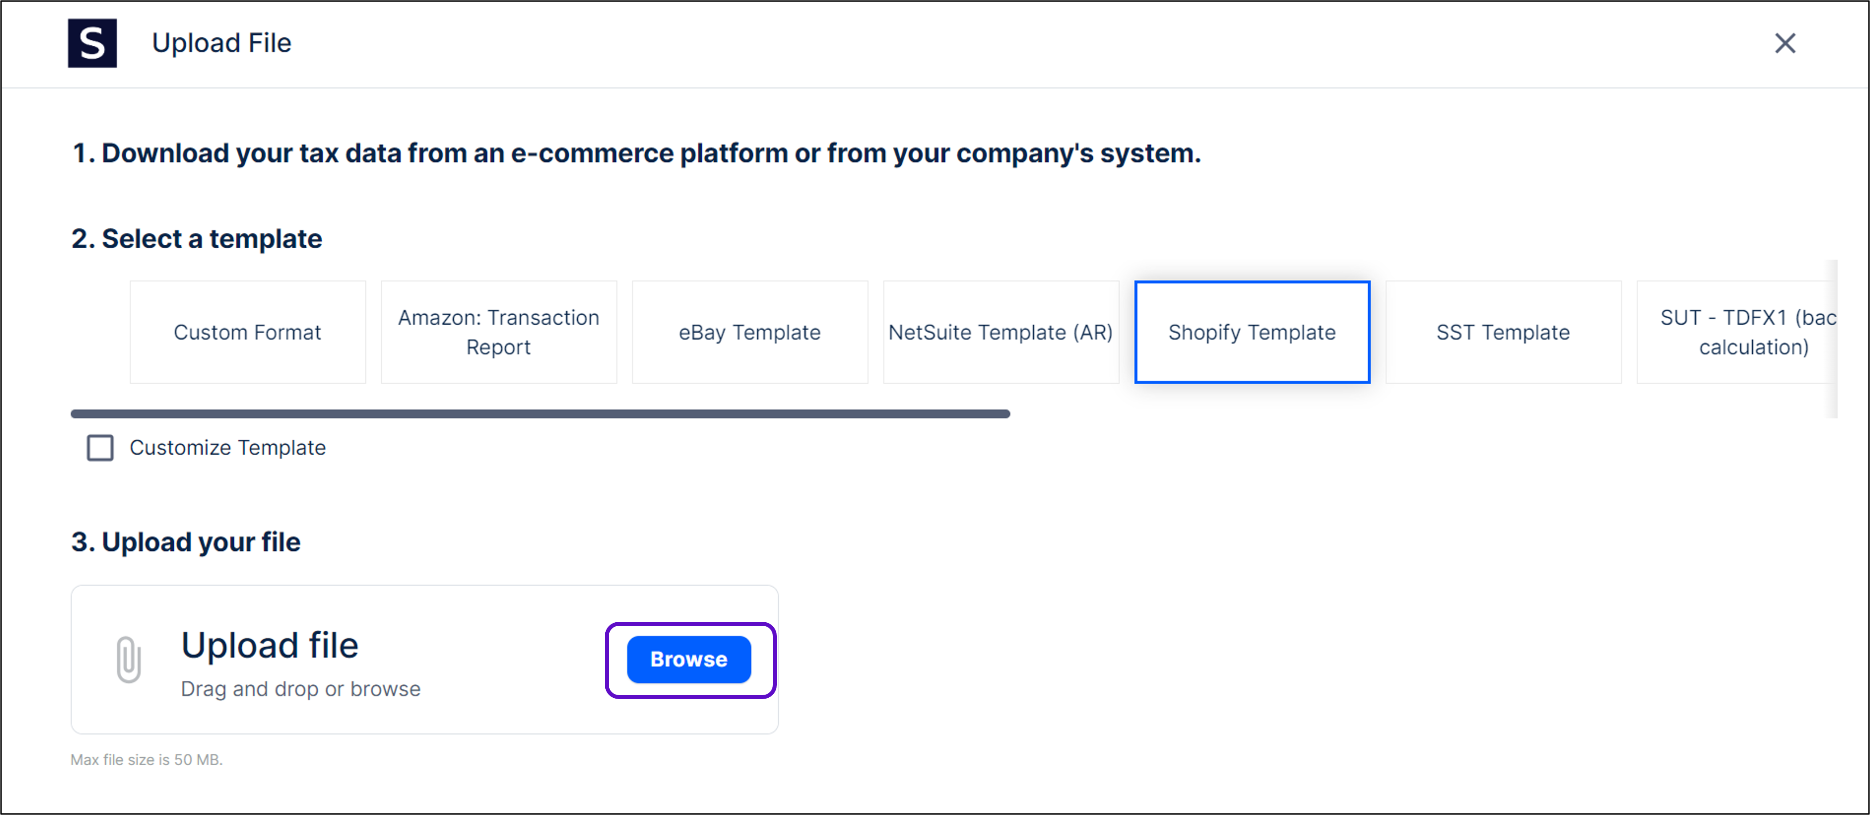Choose the Amazon: Transaction Report template
Screen dimensions: 1870x815
499,332
